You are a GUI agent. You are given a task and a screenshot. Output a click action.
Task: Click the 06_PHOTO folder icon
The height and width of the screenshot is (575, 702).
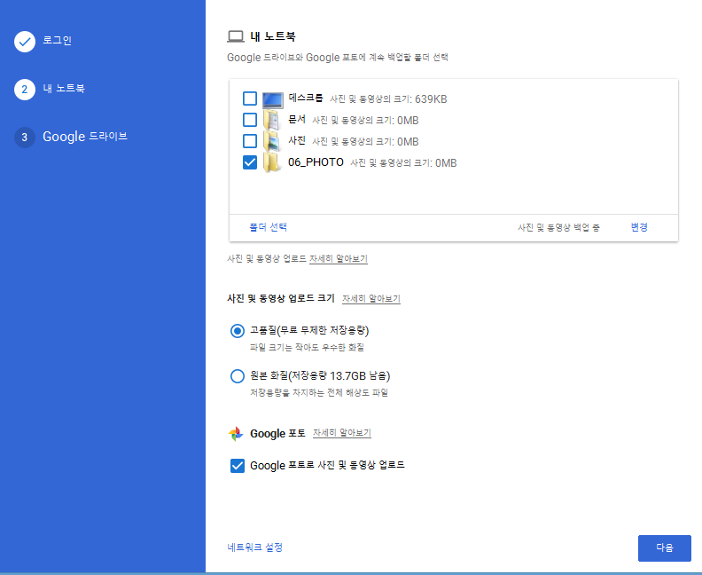point(272,162)
